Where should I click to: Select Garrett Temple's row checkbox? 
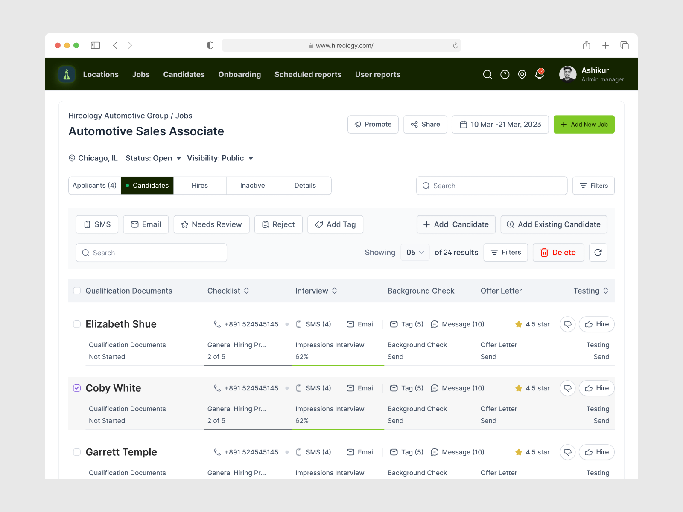pos(77,452)
